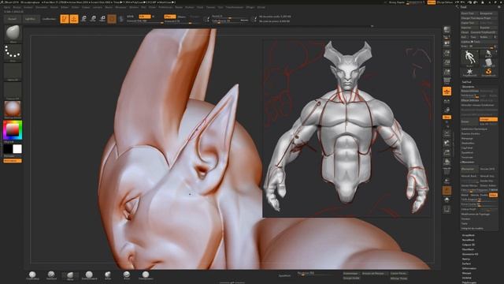
Task: Click the Rotate view icon on right shelf
Action: (x=447, y=161)
